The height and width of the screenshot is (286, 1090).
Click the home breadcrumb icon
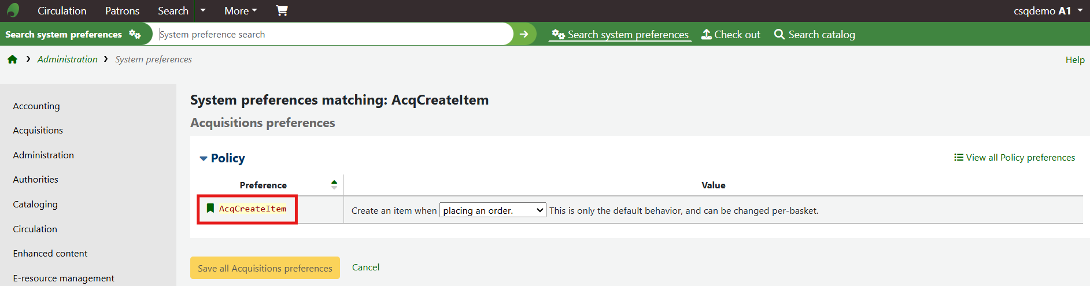click(x=12, y=59)
